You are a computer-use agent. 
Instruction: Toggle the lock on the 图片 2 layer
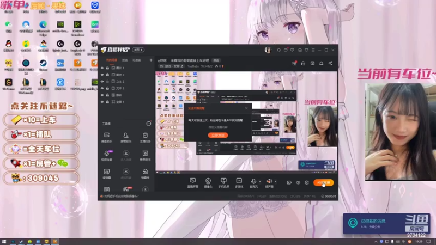click(107, 75)
